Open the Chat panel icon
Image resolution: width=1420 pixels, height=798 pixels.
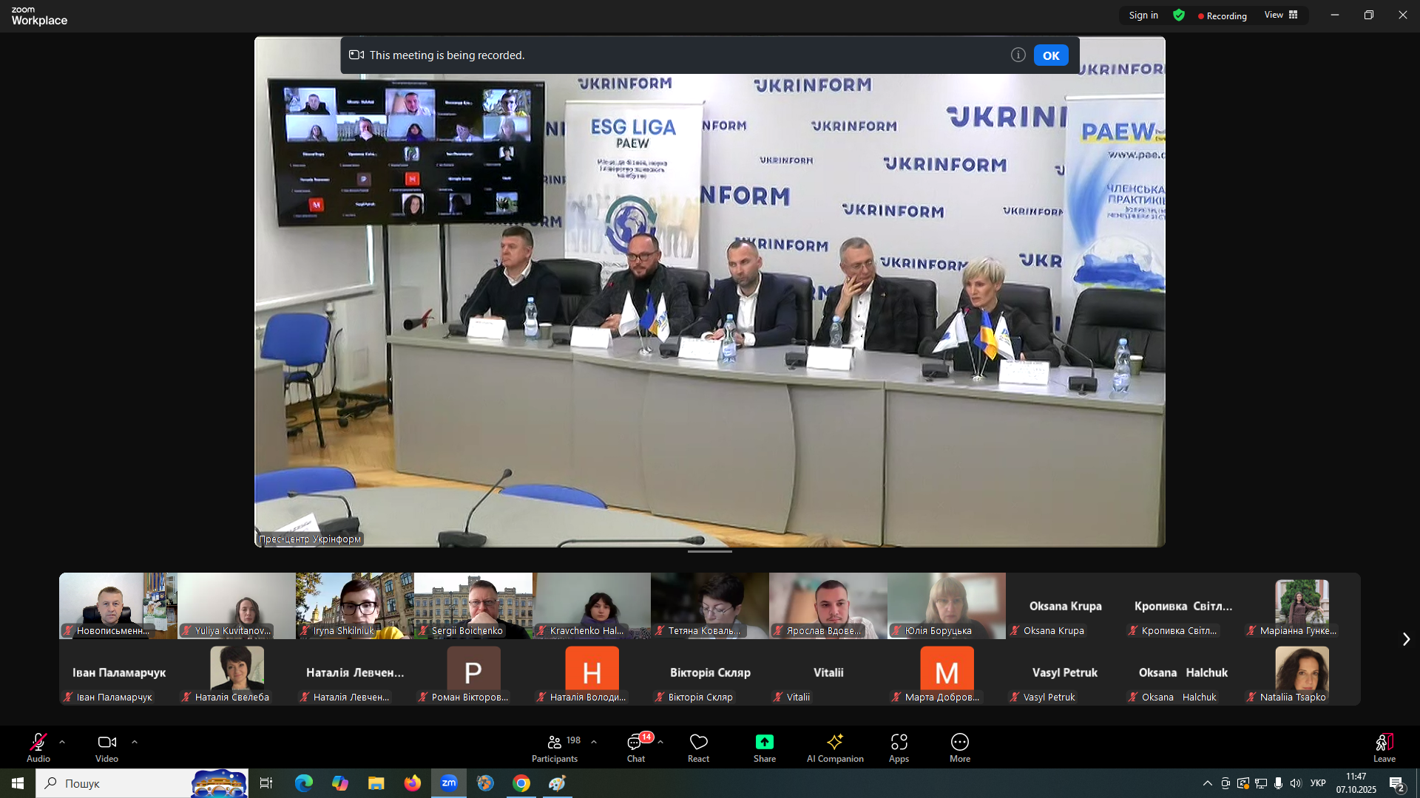pos(635,743)
